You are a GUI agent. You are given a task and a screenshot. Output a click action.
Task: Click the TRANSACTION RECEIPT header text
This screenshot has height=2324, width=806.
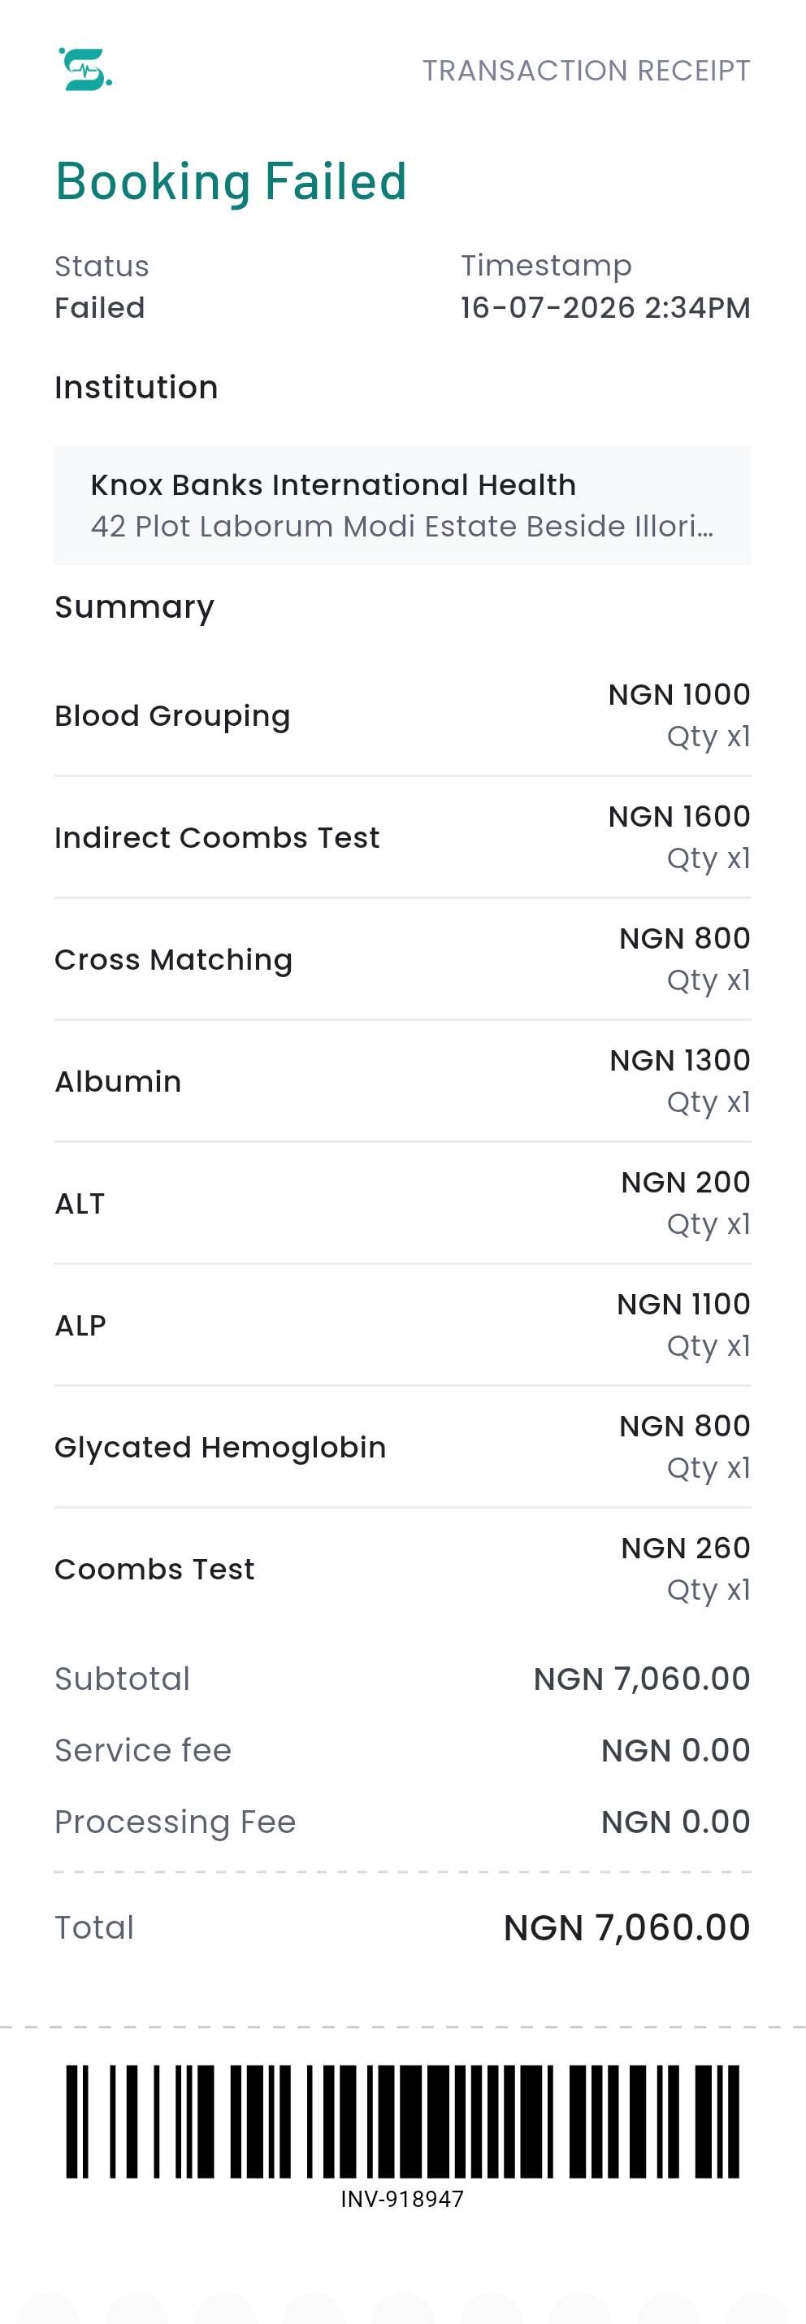point(586,71)
